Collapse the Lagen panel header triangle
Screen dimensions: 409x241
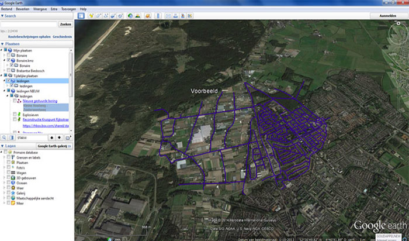coord(2,146)
